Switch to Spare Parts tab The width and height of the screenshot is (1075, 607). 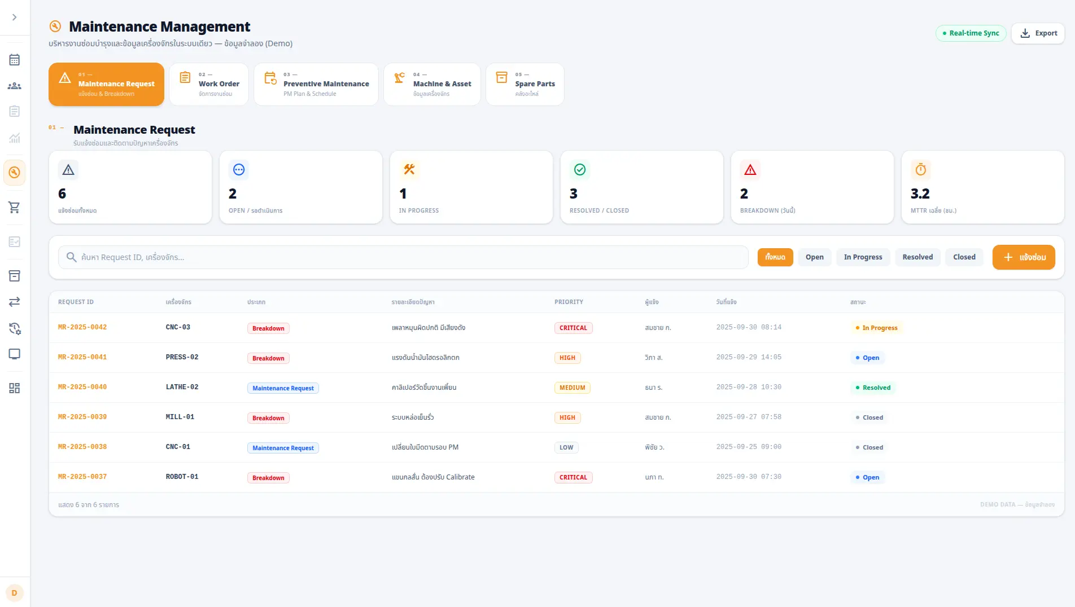point(525,84)
